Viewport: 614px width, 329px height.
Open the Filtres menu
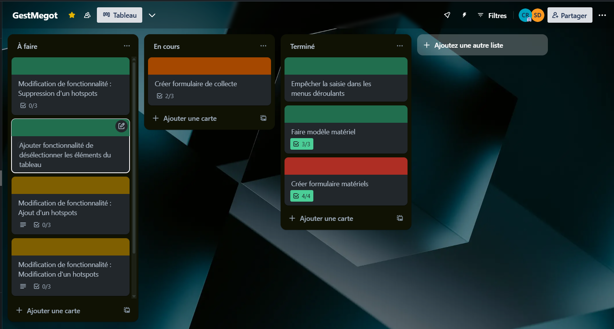[492, 15]
